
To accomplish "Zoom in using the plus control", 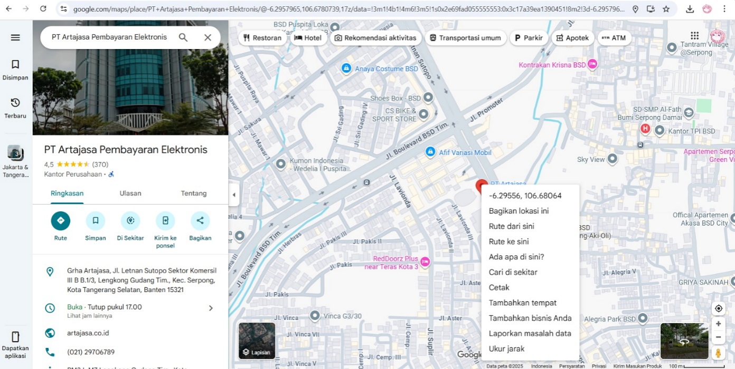I will tap(718, 323).
